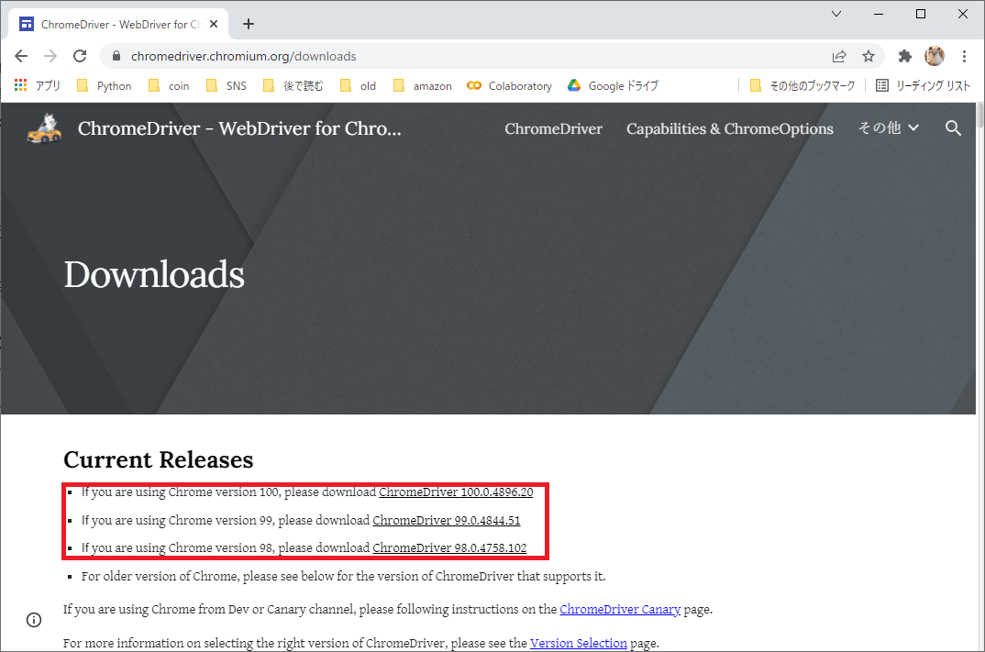The height and width of the screenshot is (652, 985).
Task: Open the ChromeDriver navigation item
Action: [x=553, y=128]
